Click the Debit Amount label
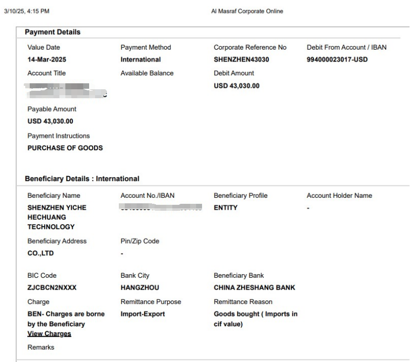 tap(234, 73)
